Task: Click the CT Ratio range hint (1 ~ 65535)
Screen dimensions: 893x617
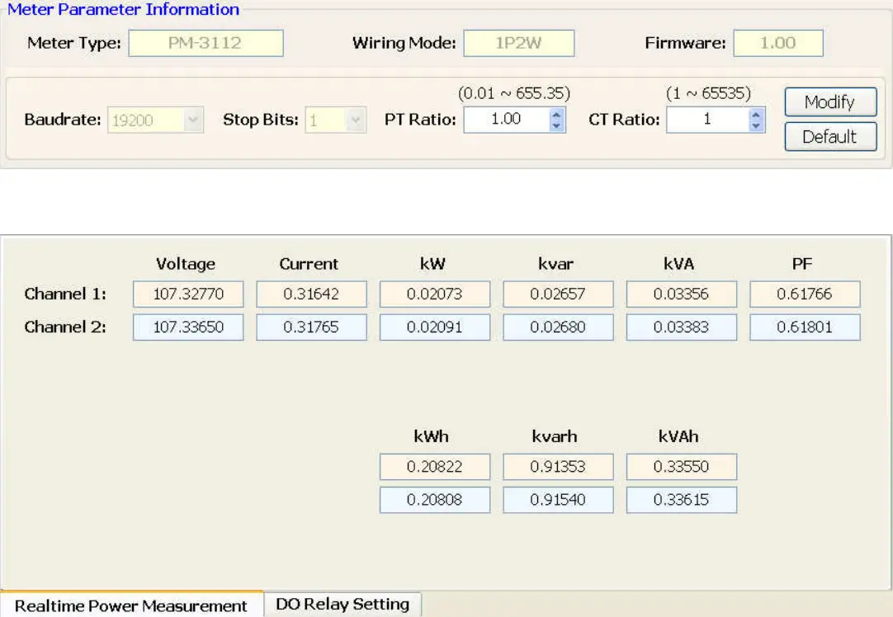Action: 708,93
